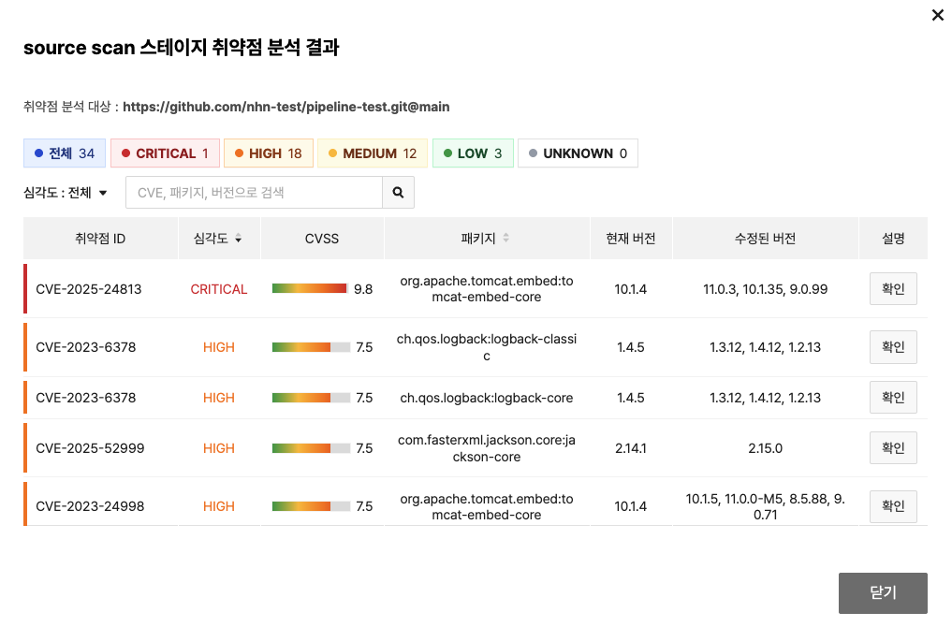
Task: Show only MEDIUM 12 vulnerabilities
Action: (372, 153)
